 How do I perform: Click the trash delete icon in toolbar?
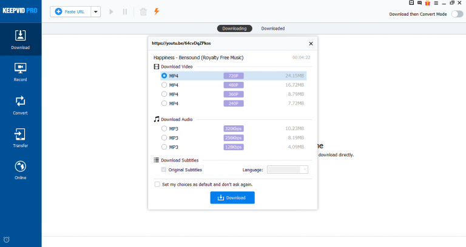[x=143, y=12]
